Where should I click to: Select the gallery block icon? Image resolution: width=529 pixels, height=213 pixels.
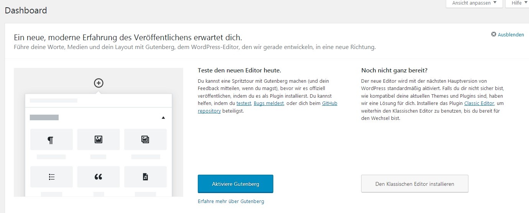[145, 139]
